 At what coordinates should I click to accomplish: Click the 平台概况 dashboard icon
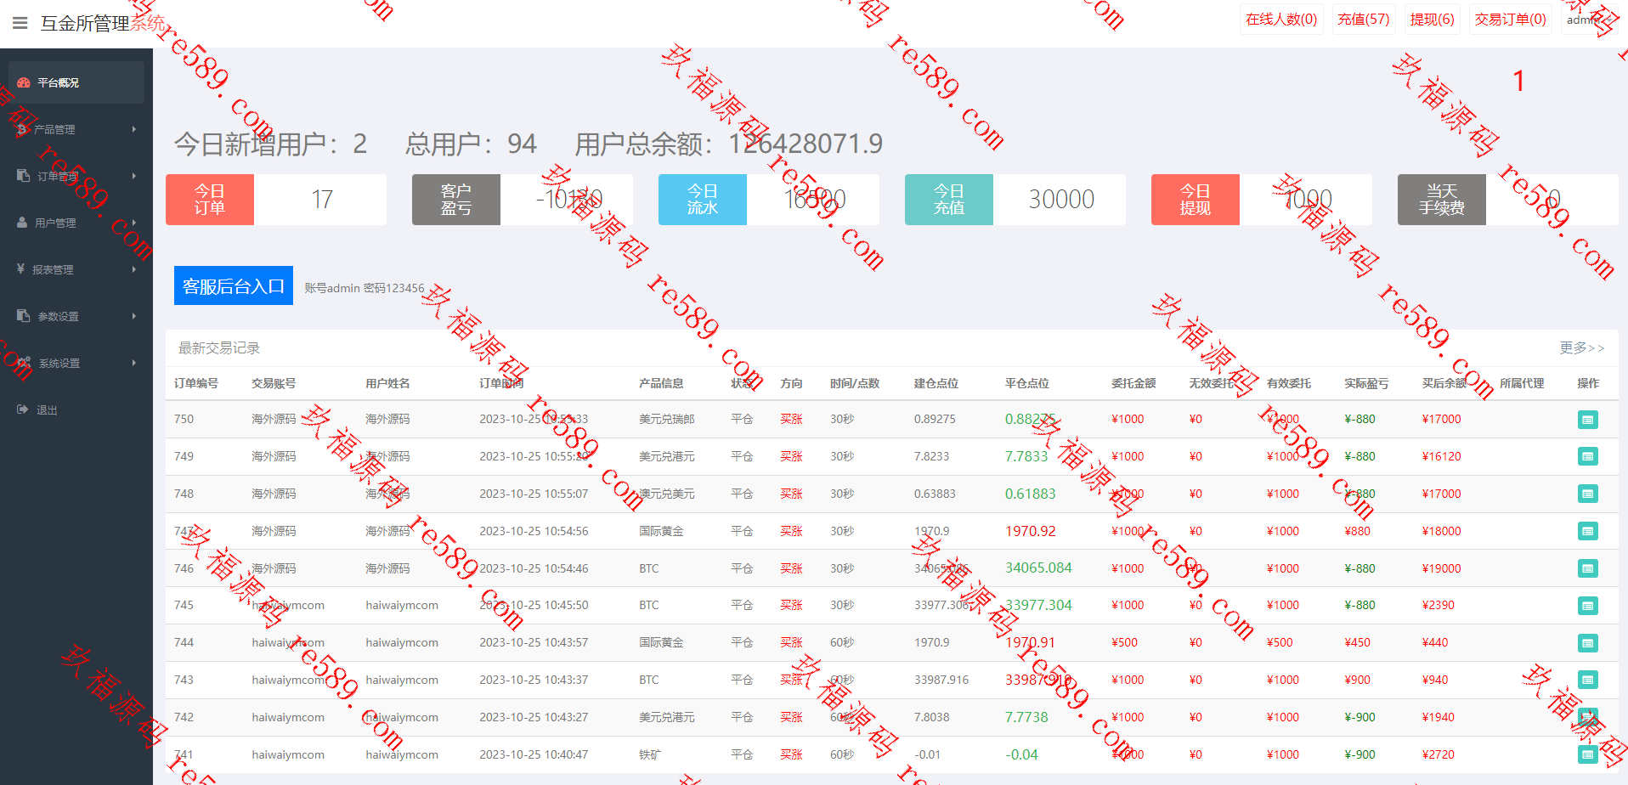pos(24,82)
